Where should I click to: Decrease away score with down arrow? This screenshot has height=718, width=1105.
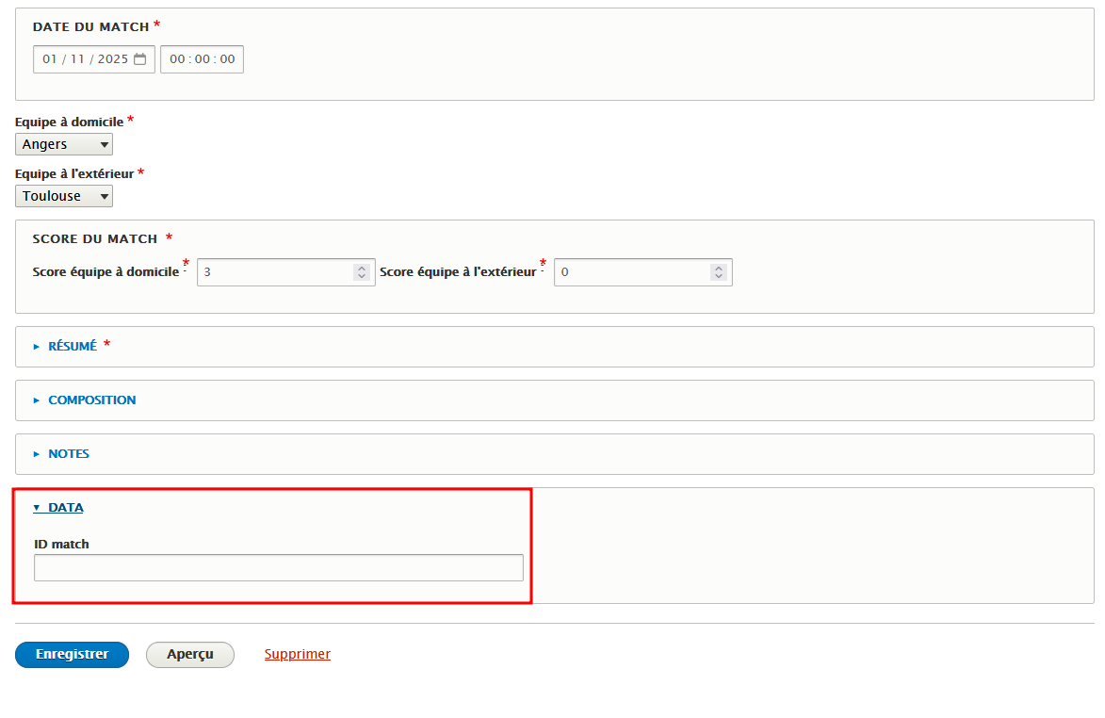pyautogui.click(x=719, y=276)
